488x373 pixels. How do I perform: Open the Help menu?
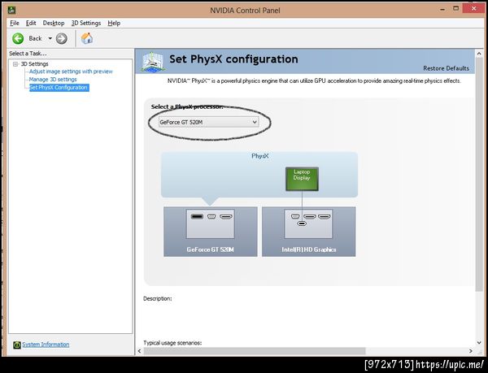coord(114,23)
